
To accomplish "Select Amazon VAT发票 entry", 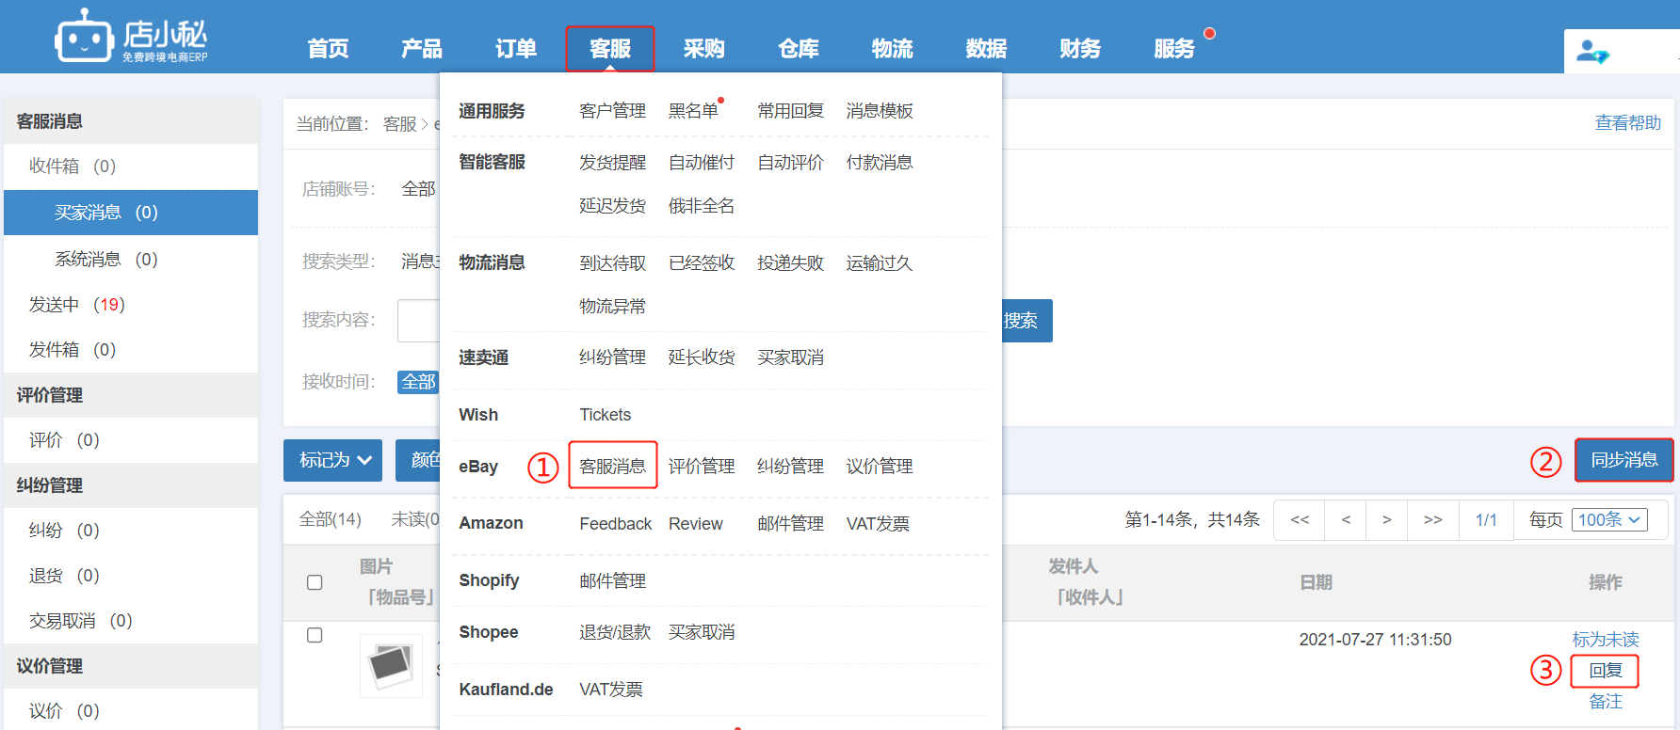I will 878,524.
